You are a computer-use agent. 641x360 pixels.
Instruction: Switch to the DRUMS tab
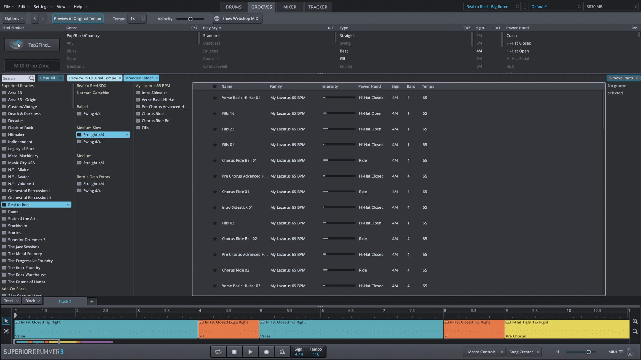click(233, 7)
